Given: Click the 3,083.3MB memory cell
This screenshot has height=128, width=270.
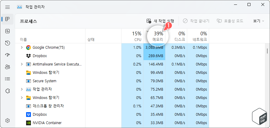Looking at the screenshot, I should point(154,48).
